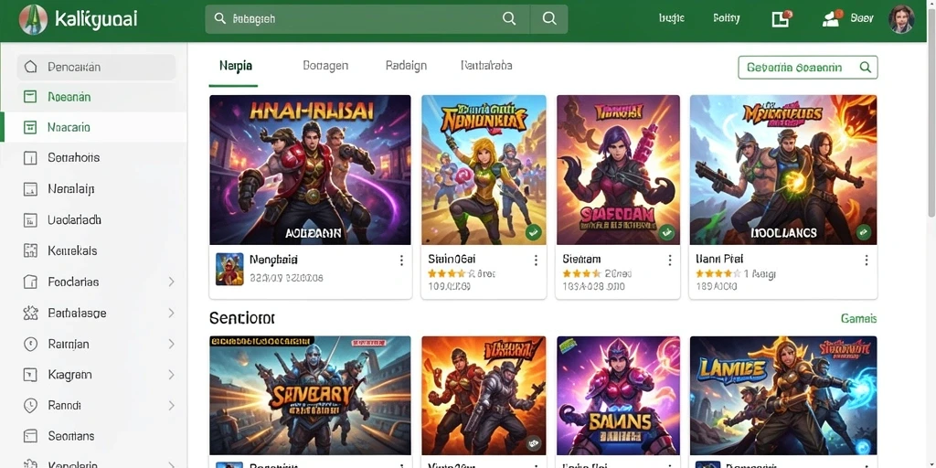
Task: Click the home icon beside Dencarán
Action: click(30, 67)
